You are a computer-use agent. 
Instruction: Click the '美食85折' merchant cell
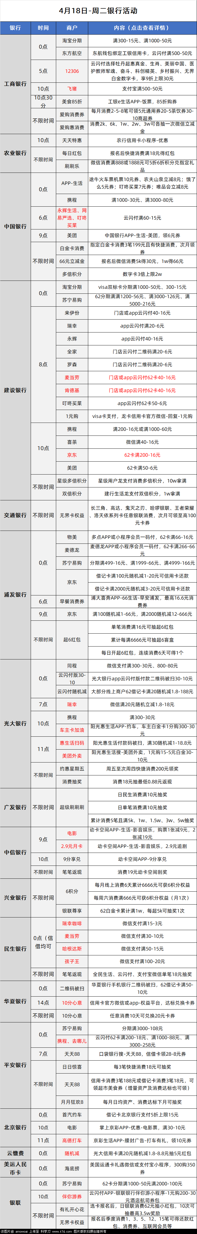click(72, 102)
